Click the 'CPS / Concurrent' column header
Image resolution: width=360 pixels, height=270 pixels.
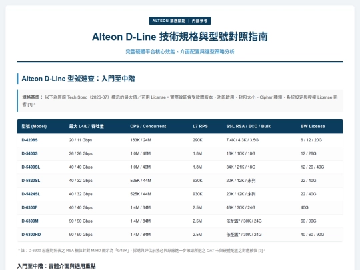(x=148, y=126)
